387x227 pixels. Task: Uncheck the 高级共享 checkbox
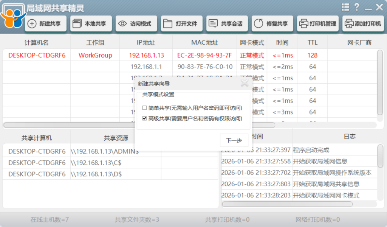click(x=144, y=118)
